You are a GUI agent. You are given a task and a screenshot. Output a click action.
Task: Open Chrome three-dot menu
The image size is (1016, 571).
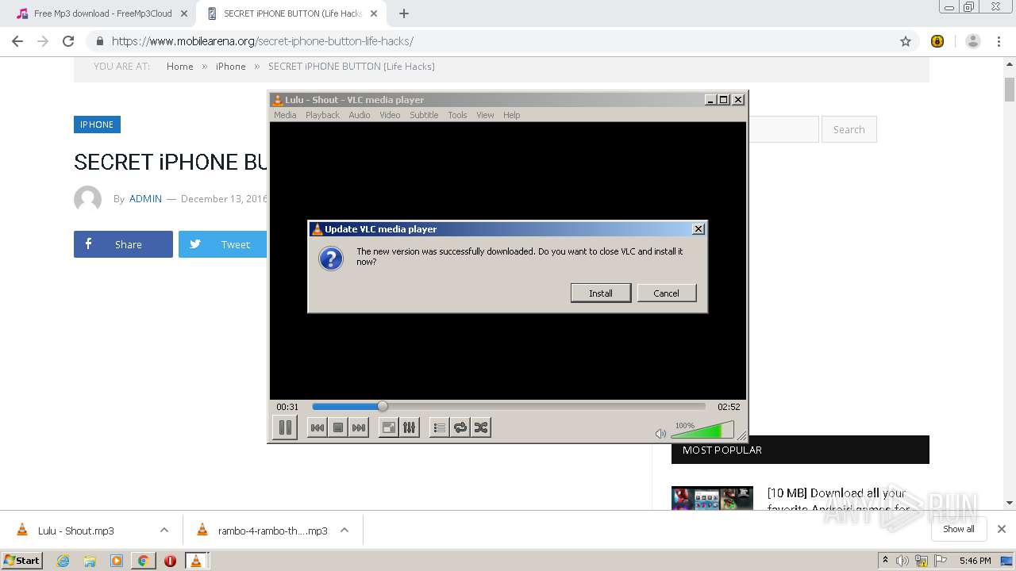(x=999, y=41)
